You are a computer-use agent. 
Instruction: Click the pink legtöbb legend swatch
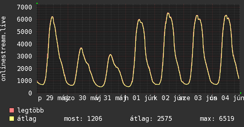(12, 110)
